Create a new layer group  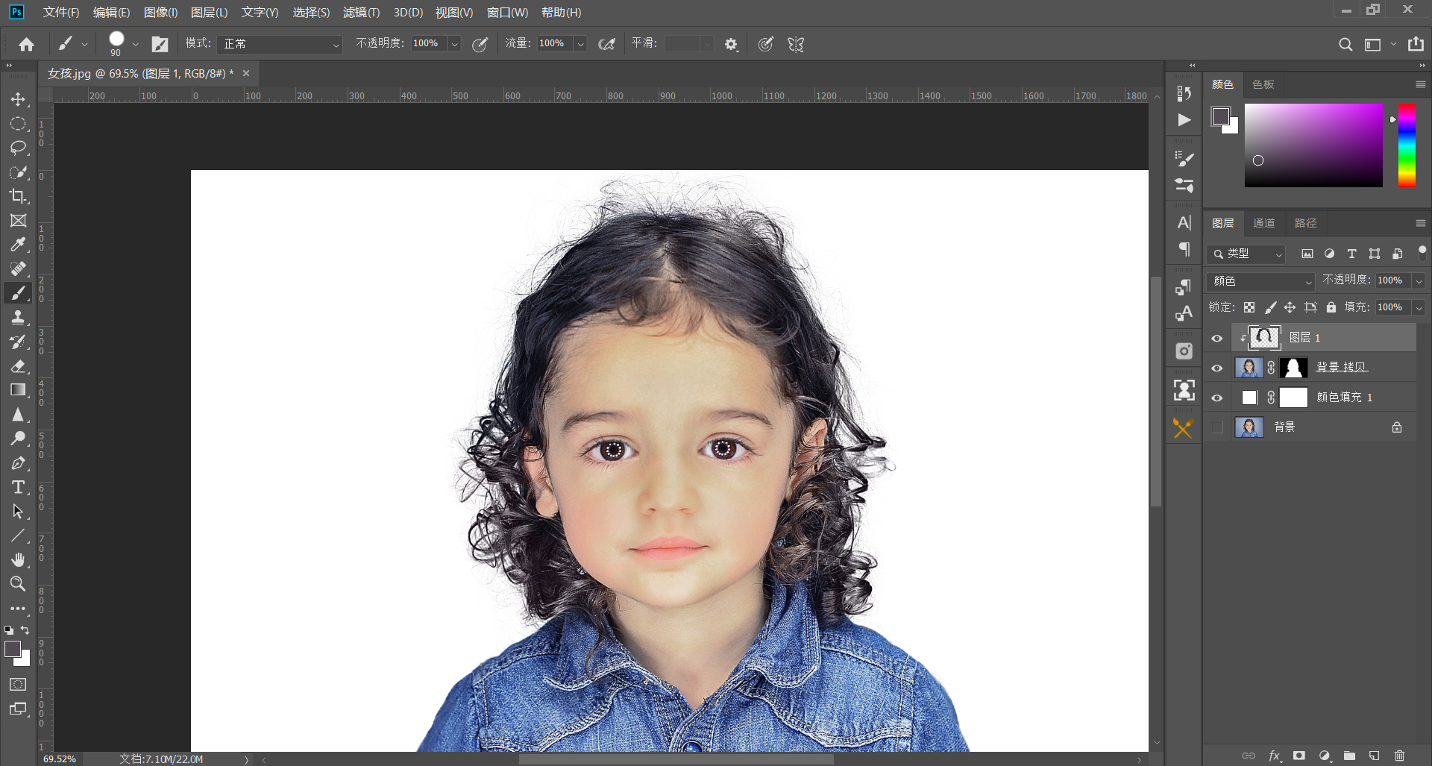[1349, 756]
